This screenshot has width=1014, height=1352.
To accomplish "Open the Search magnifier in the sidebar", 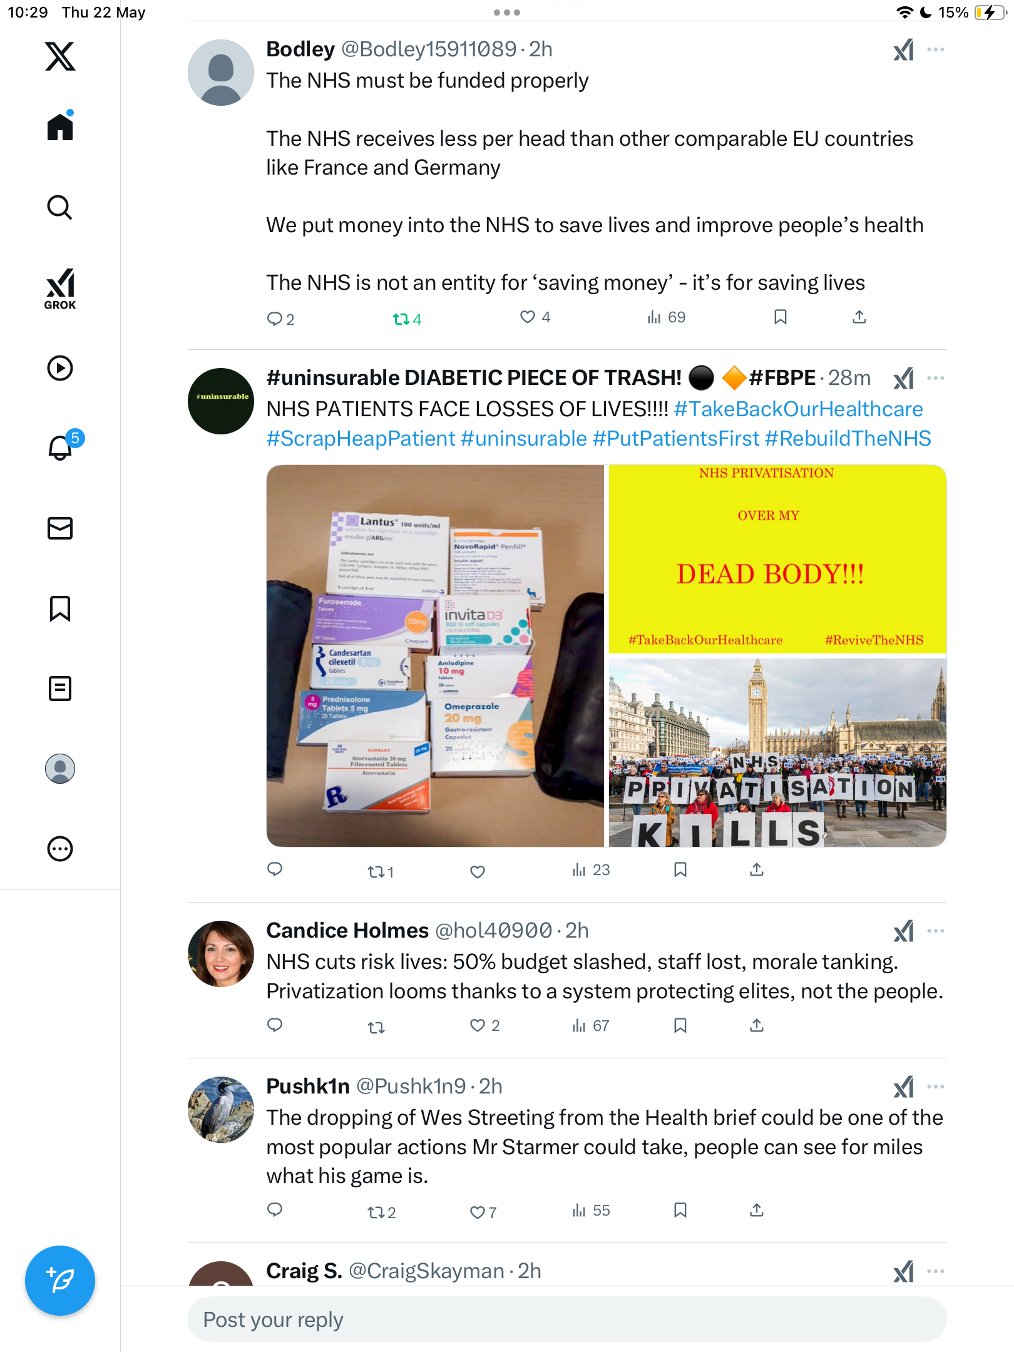I will [60, 207].
